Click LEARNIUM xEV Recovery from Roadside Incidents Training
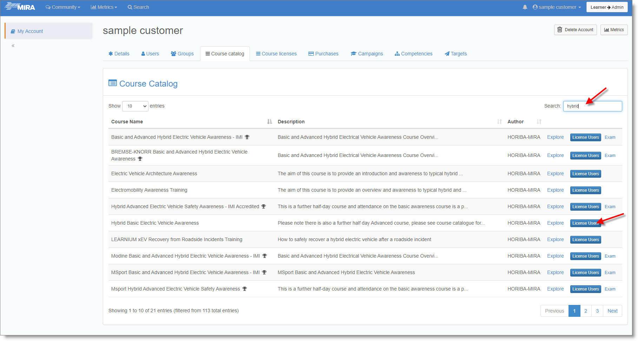This screenshot has width=638, height=341. [x=177, y=239]
